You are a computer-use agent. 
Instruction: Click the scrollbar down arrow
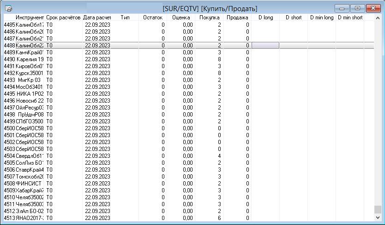pos(378,218)
